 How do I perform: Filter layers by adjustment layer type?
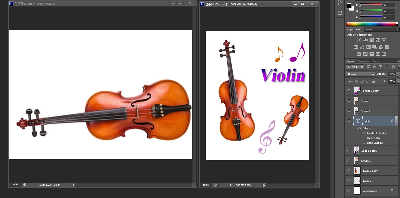click(374, 67)
